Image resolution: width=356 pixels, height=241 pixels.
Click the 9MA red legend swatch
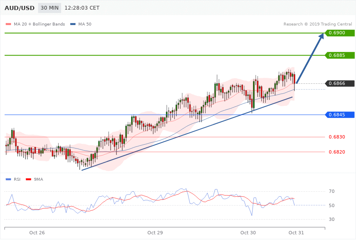pyautogui.click(x=28, y=179)
